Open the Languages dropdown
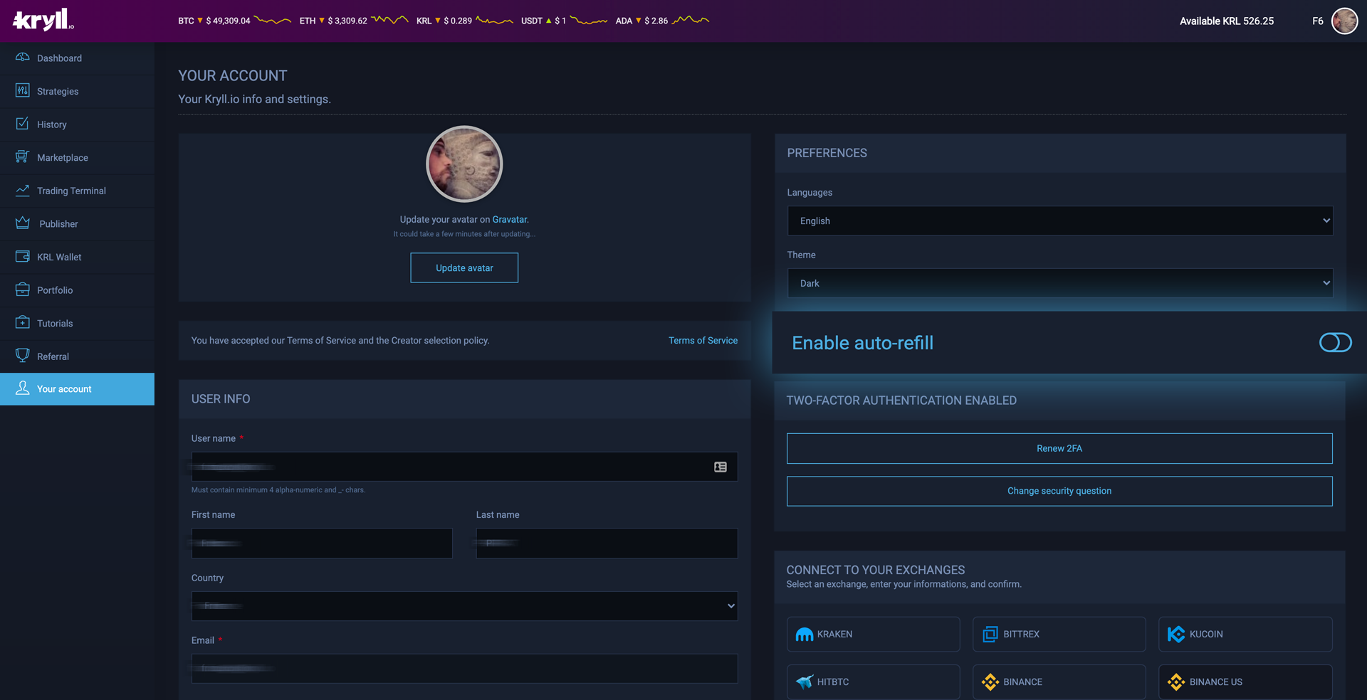 coord(1059,221)
